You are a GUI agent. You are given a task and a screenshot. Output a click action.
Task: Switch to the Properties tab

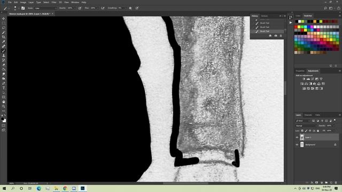300,71
